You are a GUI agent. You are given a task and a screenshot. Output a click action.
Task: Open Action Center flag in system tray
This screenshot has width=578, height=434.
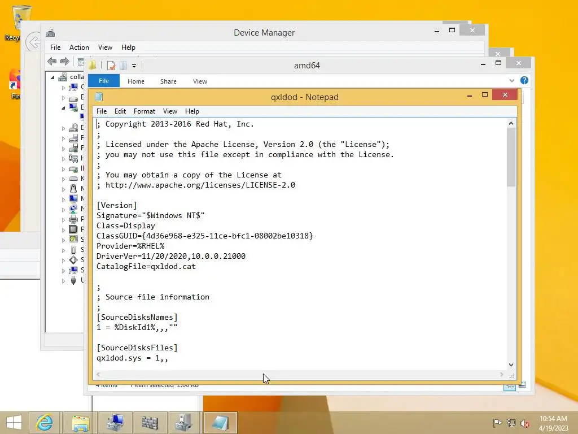pyautogui.click(x=497, y=423)
